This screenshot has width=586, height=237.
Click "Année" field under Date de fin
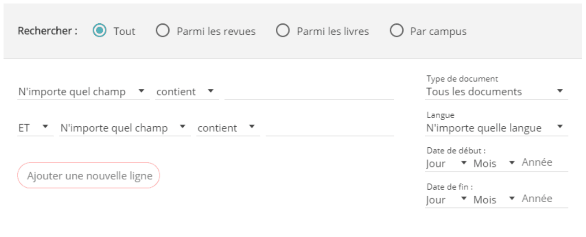click(544, 199)
